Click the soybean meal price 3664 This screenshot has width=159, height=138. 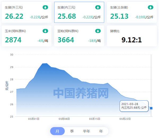pos(66,40)
